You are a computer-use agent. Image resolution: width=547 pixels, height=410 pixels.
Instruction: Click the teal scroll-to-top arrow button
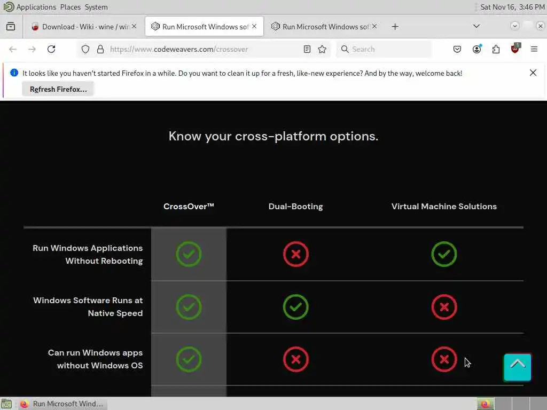[517, 367]
